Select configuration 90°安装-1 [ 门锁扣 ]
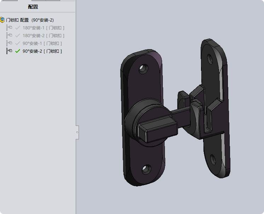 (x=42, y=44)
